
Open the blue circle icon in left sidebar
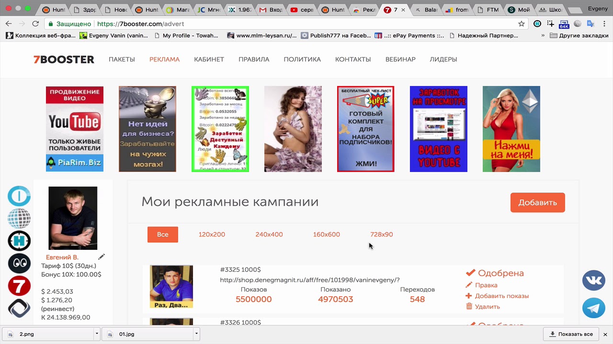(19, 196)
